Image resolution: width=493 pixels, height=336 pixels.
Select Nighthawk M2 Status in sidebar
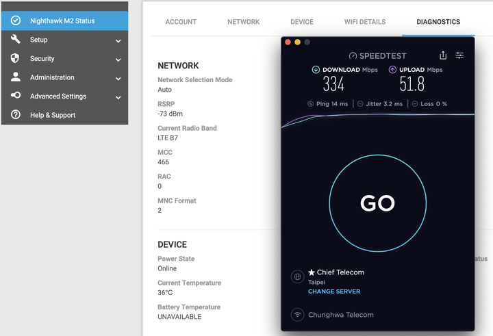click(65, 21)
